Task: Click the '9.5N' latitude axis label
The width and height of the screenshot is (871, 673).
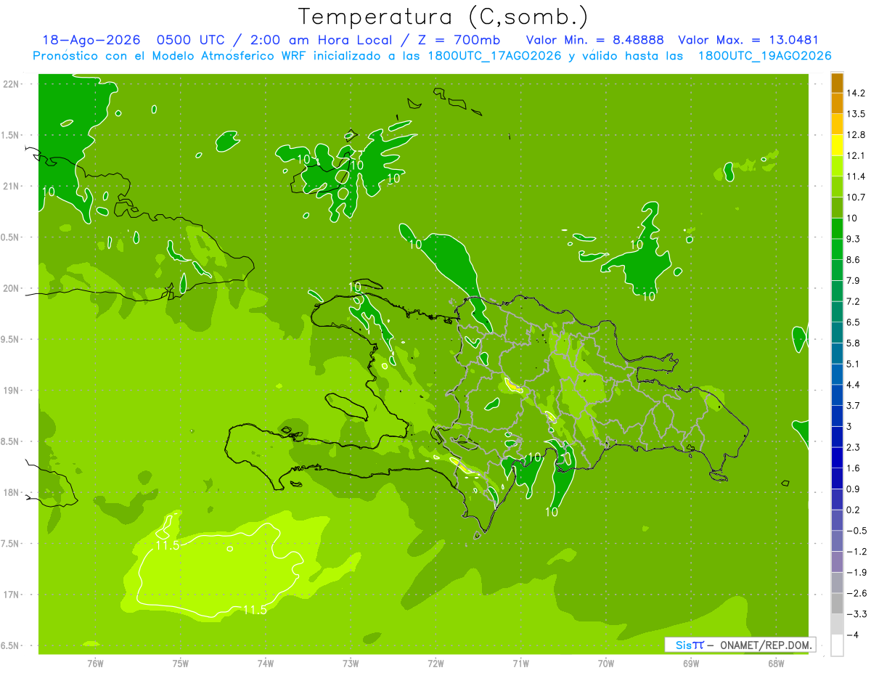Action: coord(11,340)
